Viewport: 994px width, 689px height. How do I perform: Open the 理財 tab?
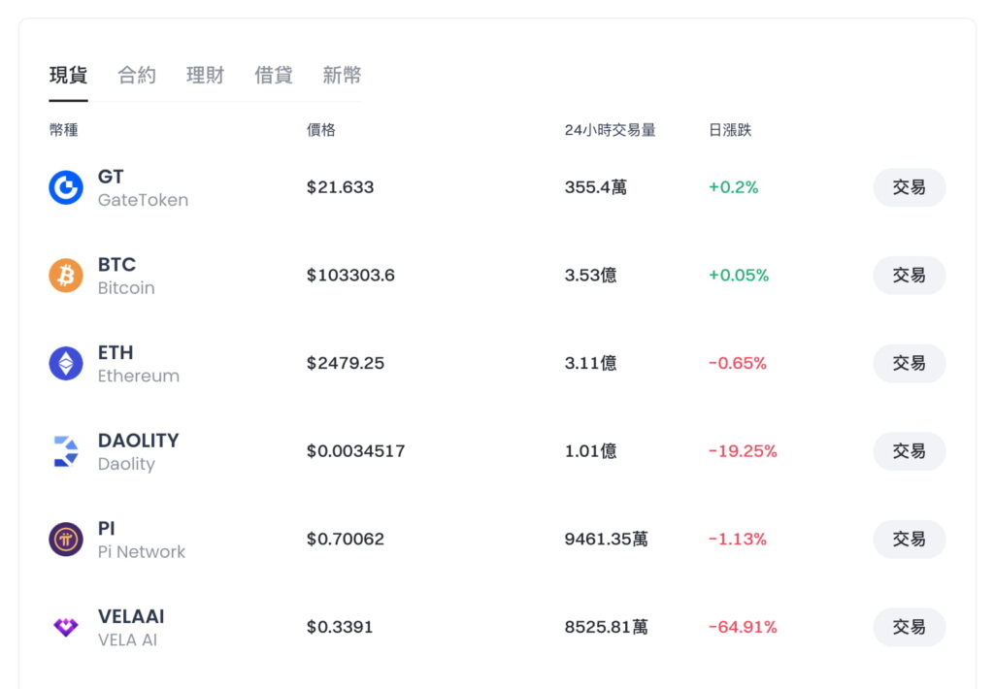pyautogui.click(x=205, y=75)
